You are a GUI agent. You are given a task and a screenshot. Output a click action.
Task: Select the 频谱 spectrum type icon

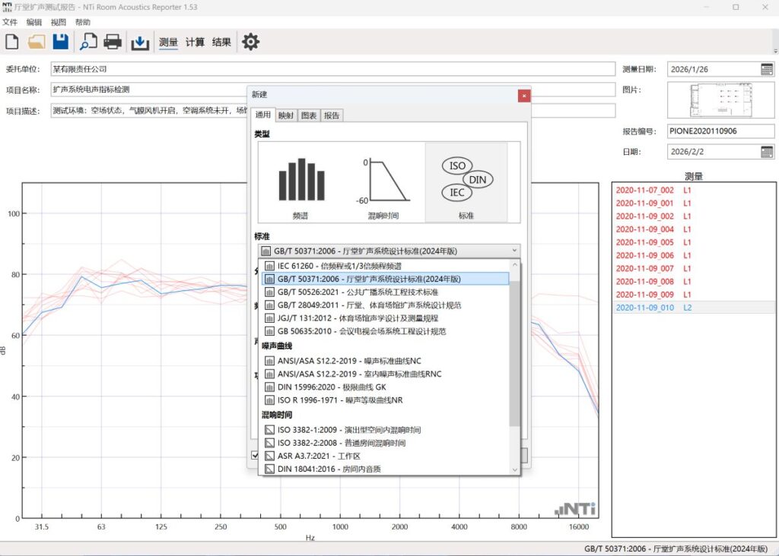[x=301, y=184]
